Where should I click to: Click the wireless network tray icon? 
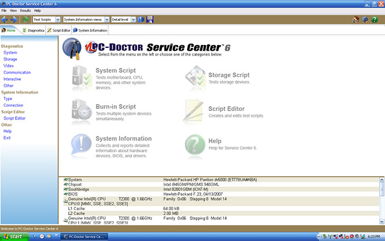(x=330, y=237)
